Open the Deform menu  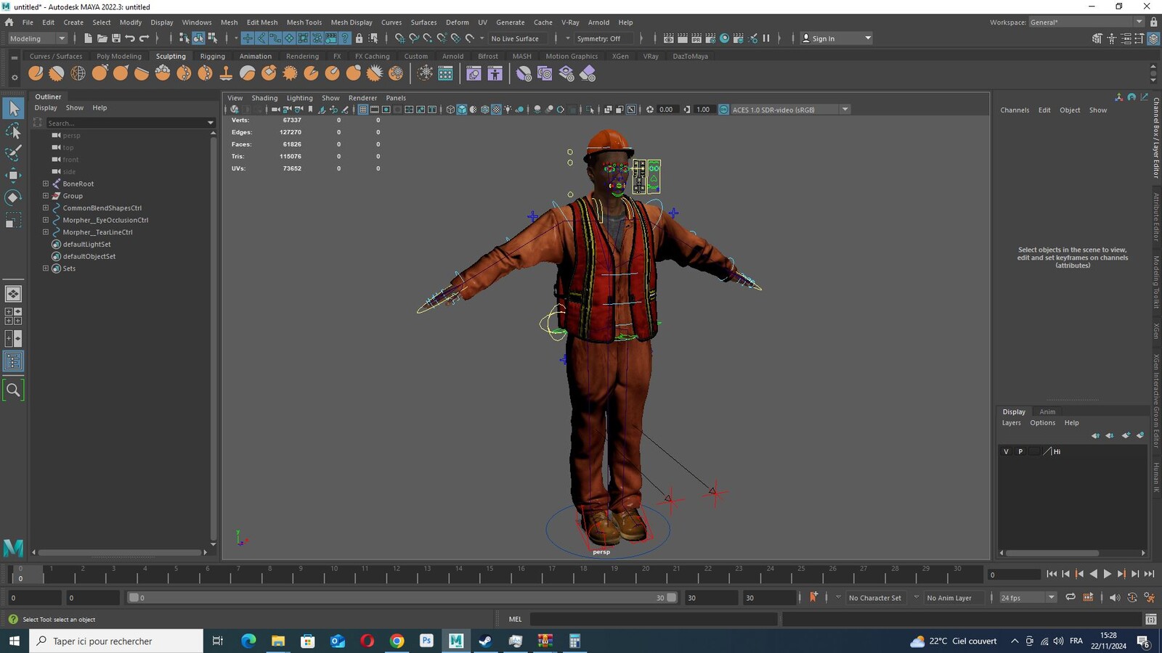pos(457,22)
